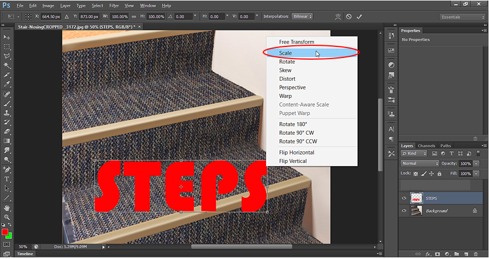
Task: Select the Polygonal Lasso tool
Action: point(7,56)
